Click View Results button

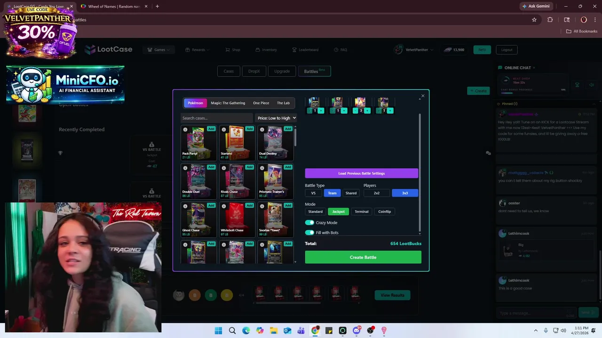coord(392,295)
